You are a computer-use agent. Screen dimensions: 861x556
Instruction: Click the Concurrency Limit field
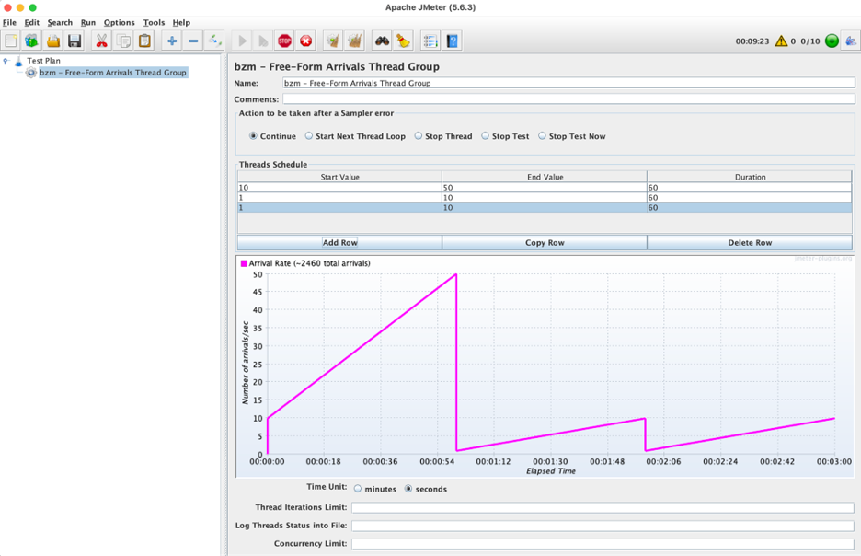coord(603,543)
